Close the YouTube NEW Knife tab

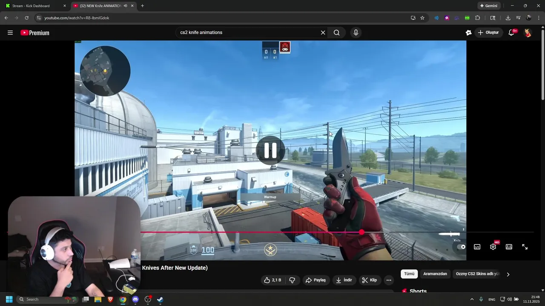[x=132, y=6]
